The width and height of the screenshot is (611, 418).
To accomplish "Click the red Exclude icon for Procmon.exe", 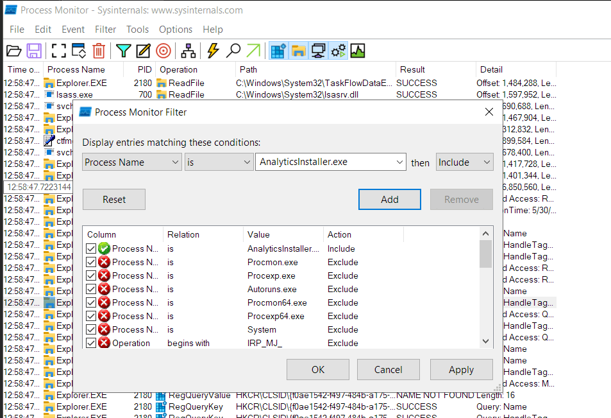I will click(x=104, y=262).
